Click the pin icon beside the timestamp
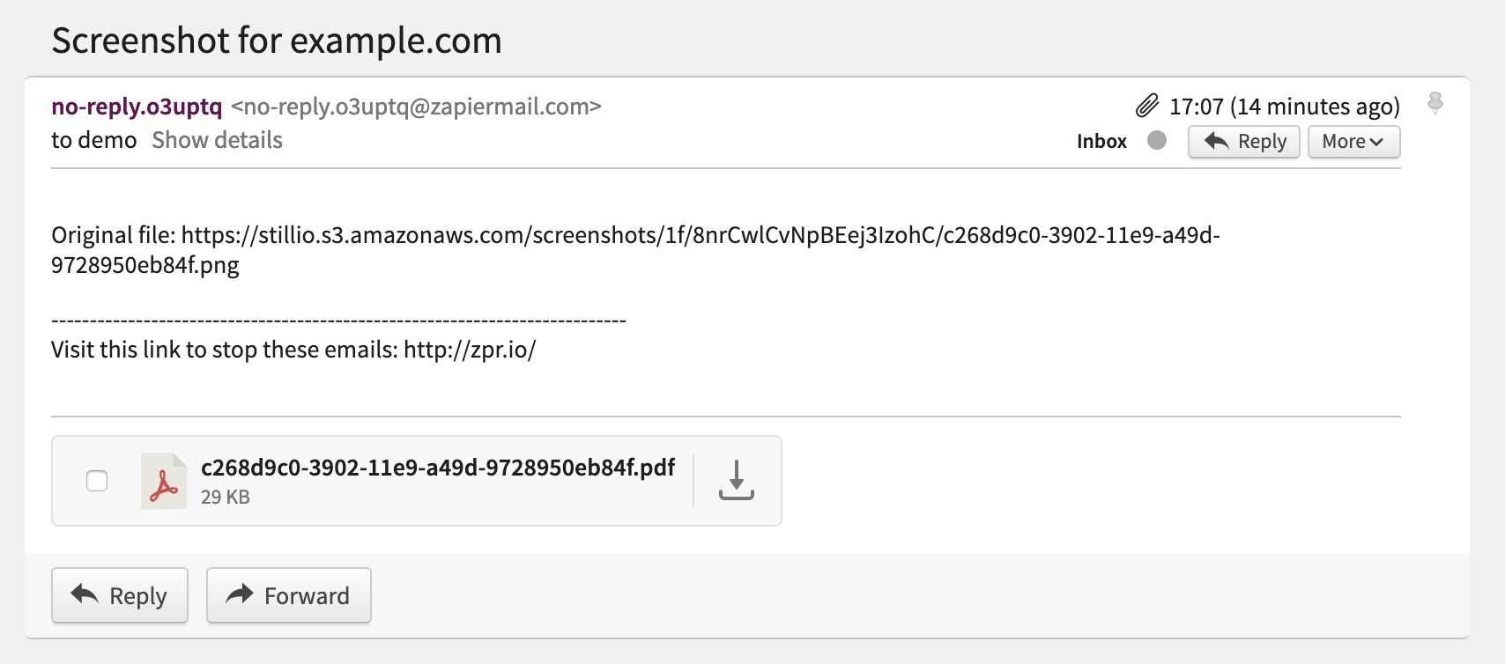The height and width of the screenshot is (664, 1505). [1435, 104]
